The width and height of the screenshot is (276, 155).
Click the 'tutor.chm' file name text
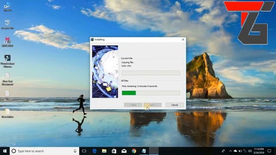(x=126, y=66)
